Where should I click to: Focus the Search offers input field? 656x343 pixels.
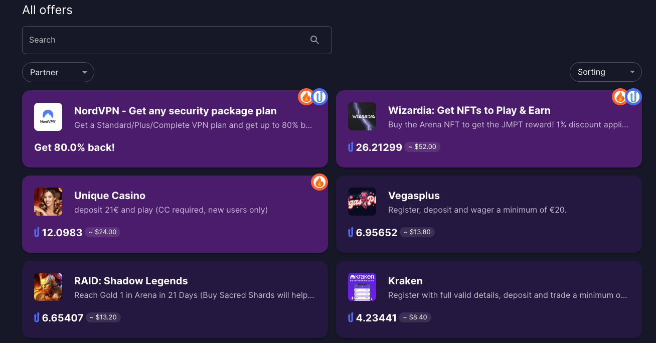177,40
